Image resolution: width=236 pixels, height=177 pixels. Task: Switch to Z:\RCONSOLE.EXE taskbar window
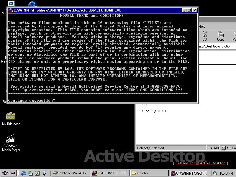point(110,173)
